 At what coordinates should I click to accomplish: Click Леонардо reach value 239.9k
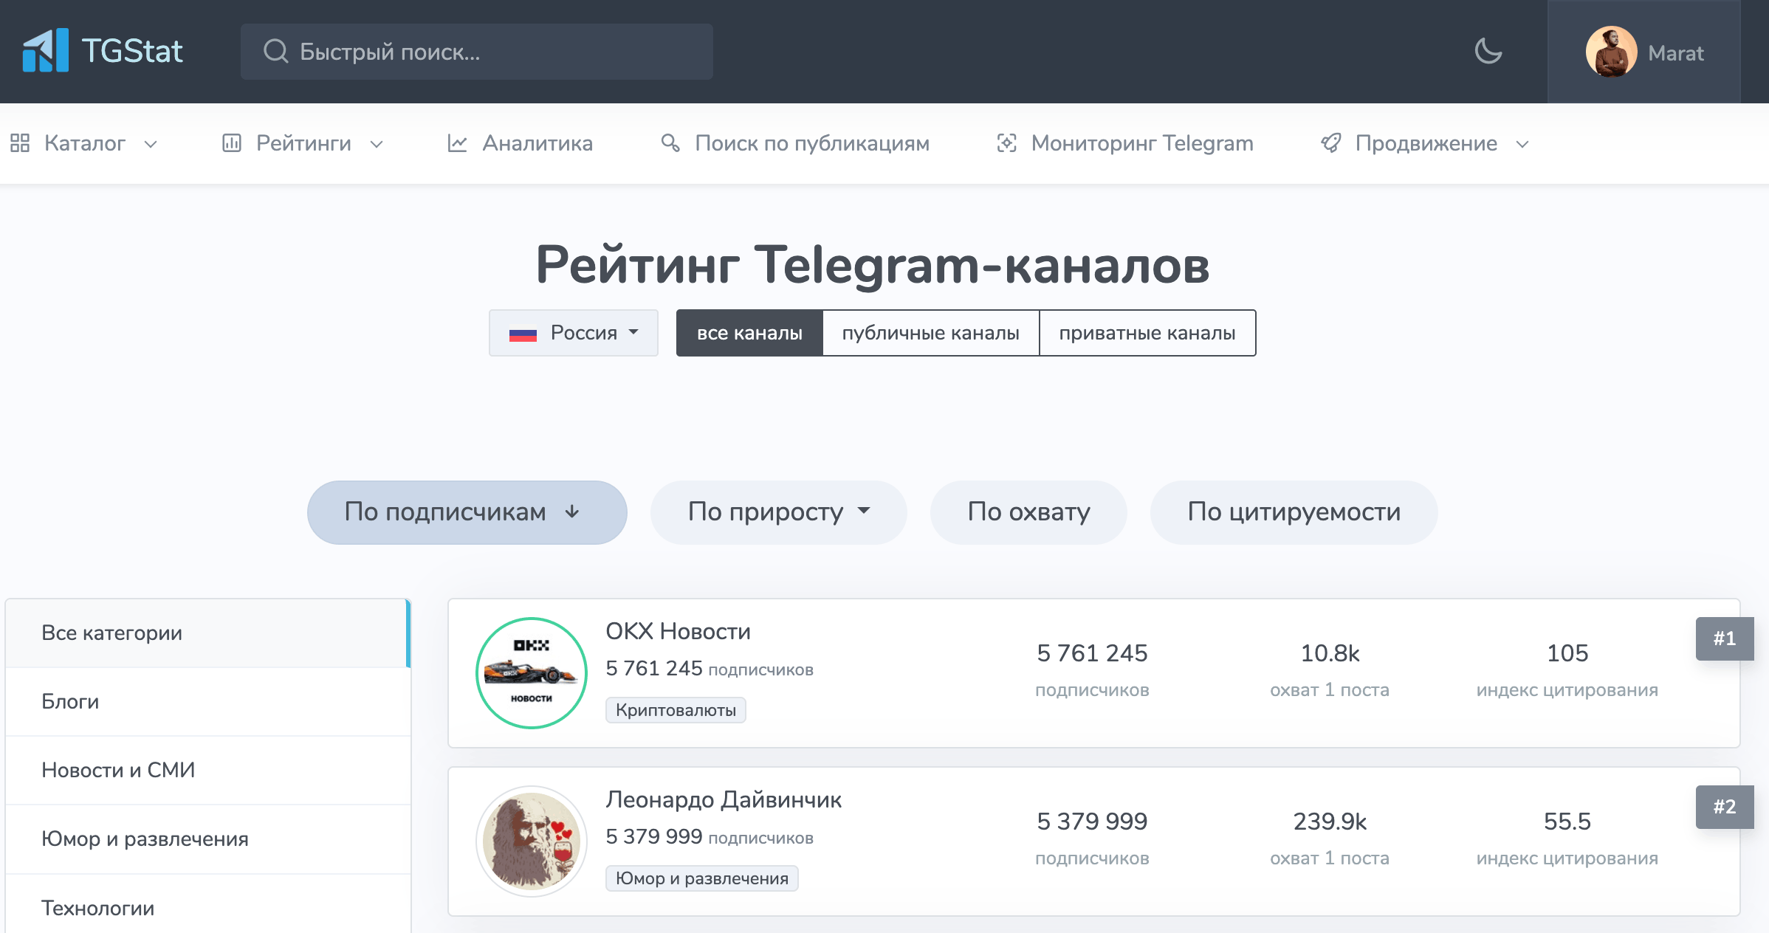point(1330,822)
